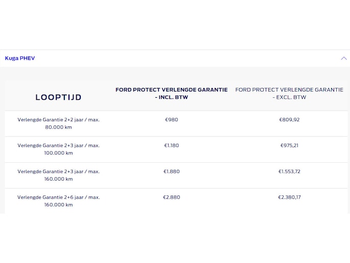
Task: Select the 2+2 jaar 80.000 km row label
Action: tap(58, 123)
